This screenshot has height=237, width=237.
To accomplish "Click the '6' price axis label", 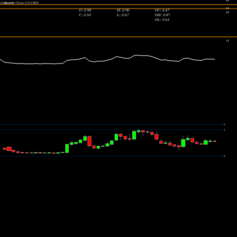I will pos(224,125).
